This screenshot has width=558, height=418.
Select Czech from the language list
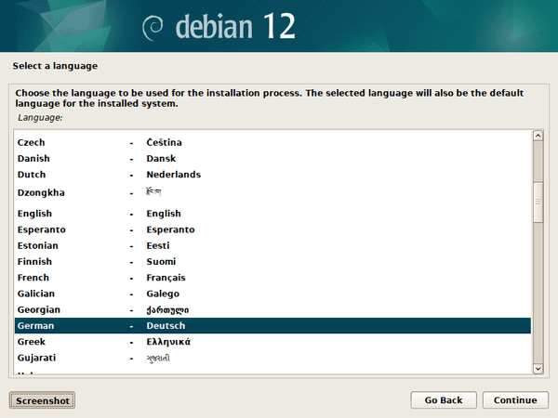tap(32, 142)
